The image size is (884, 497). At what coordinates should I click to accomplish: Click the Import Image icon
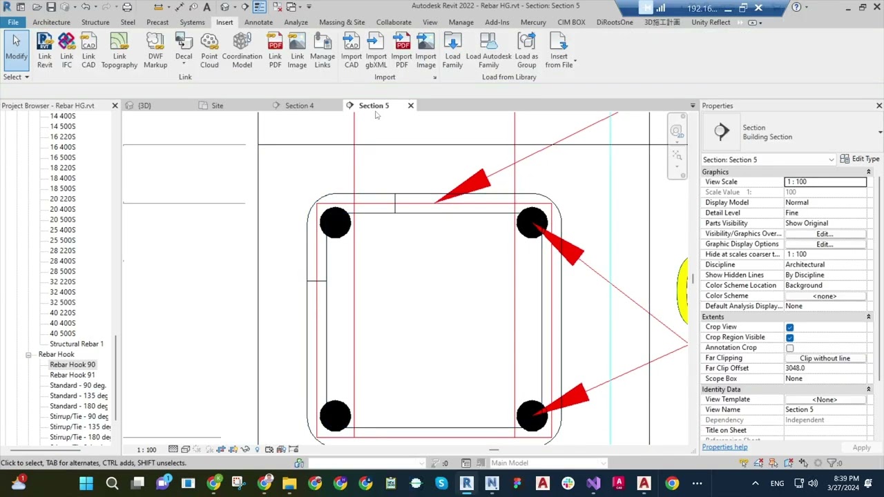point(426,50)
